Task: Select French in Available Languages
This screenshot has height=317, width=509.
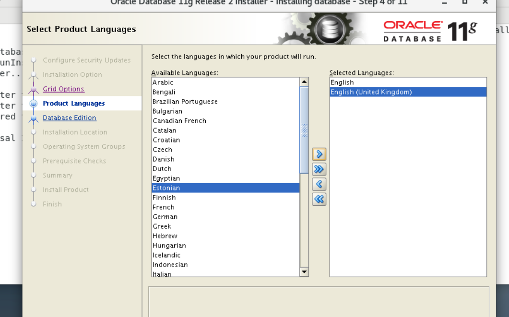Action: coord(225,207)
